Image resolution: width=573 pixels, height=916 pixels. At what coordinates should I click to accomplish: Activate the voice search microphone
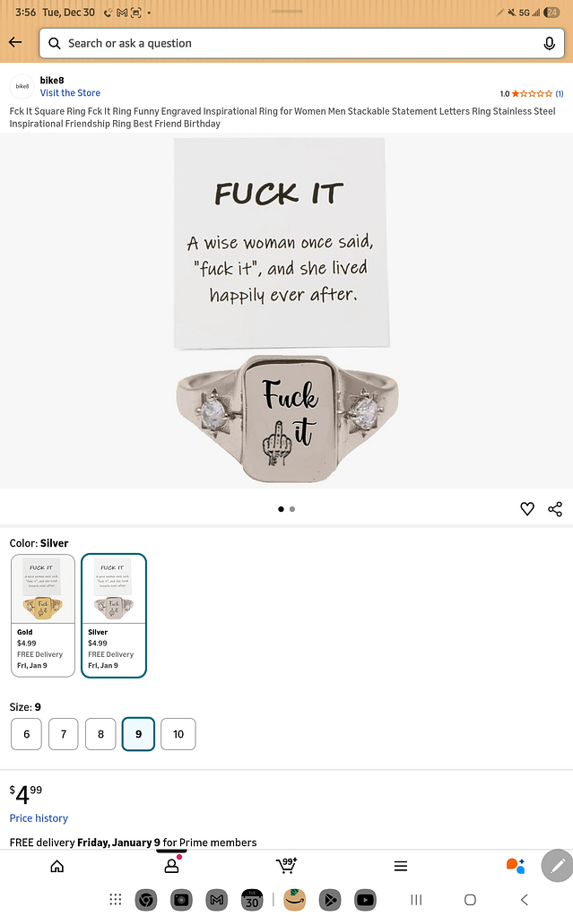[549, 43]
